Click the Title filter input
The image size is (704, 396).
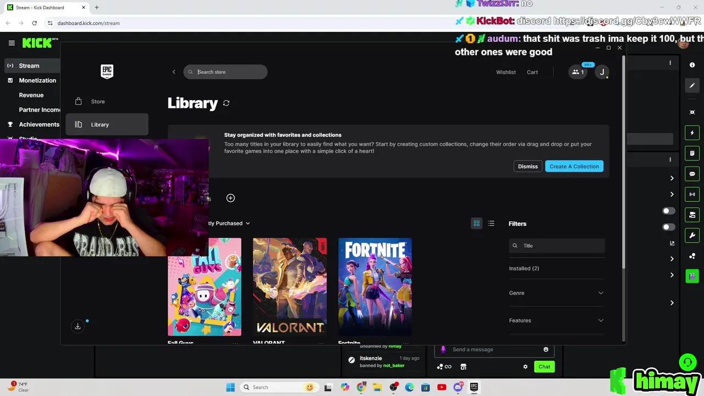(x=557, y=246)
